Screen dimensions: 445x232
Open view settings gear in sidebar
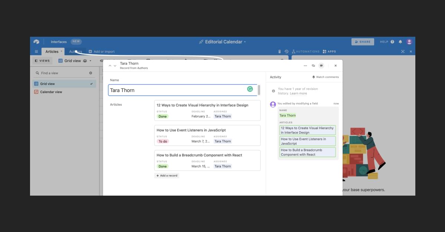(90, 73)
